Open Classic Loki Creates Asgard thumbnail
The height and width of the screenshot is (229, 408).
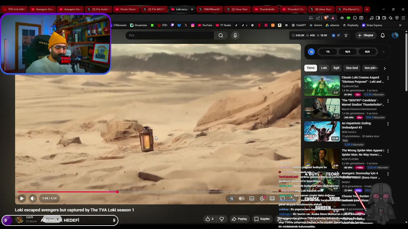(322, 86)
